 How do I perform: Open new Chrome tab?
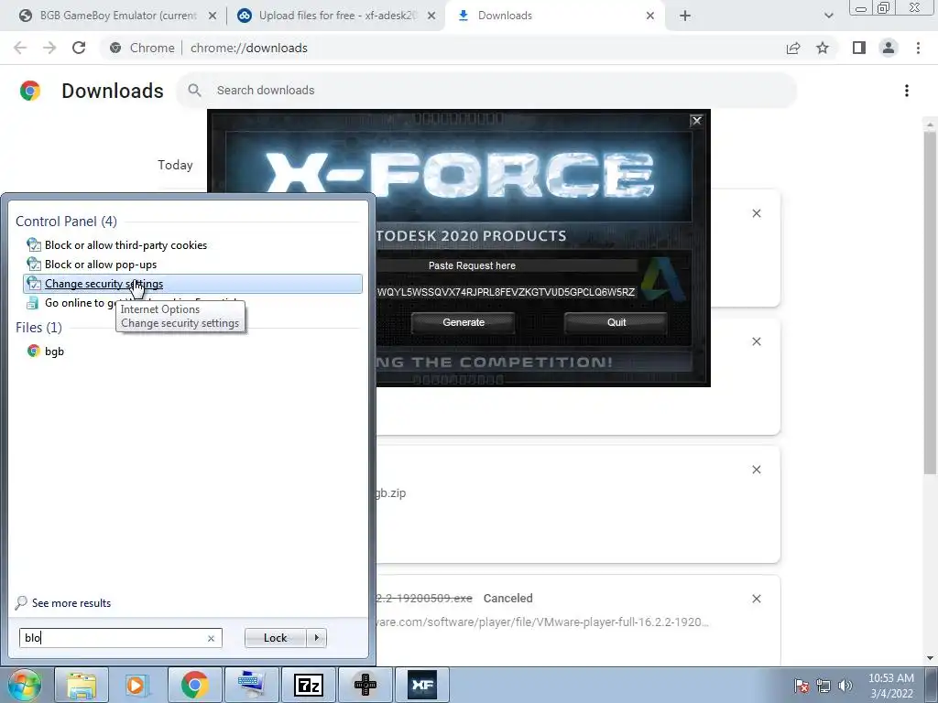685,16
